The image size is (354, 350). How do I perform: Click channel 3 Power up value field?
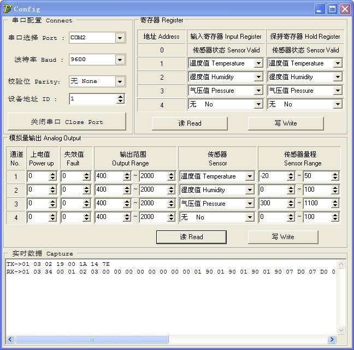(x=38, y=203)
